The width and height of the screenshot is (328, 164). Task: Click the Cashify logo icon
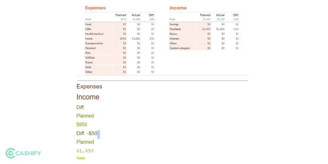coord(10,153)
